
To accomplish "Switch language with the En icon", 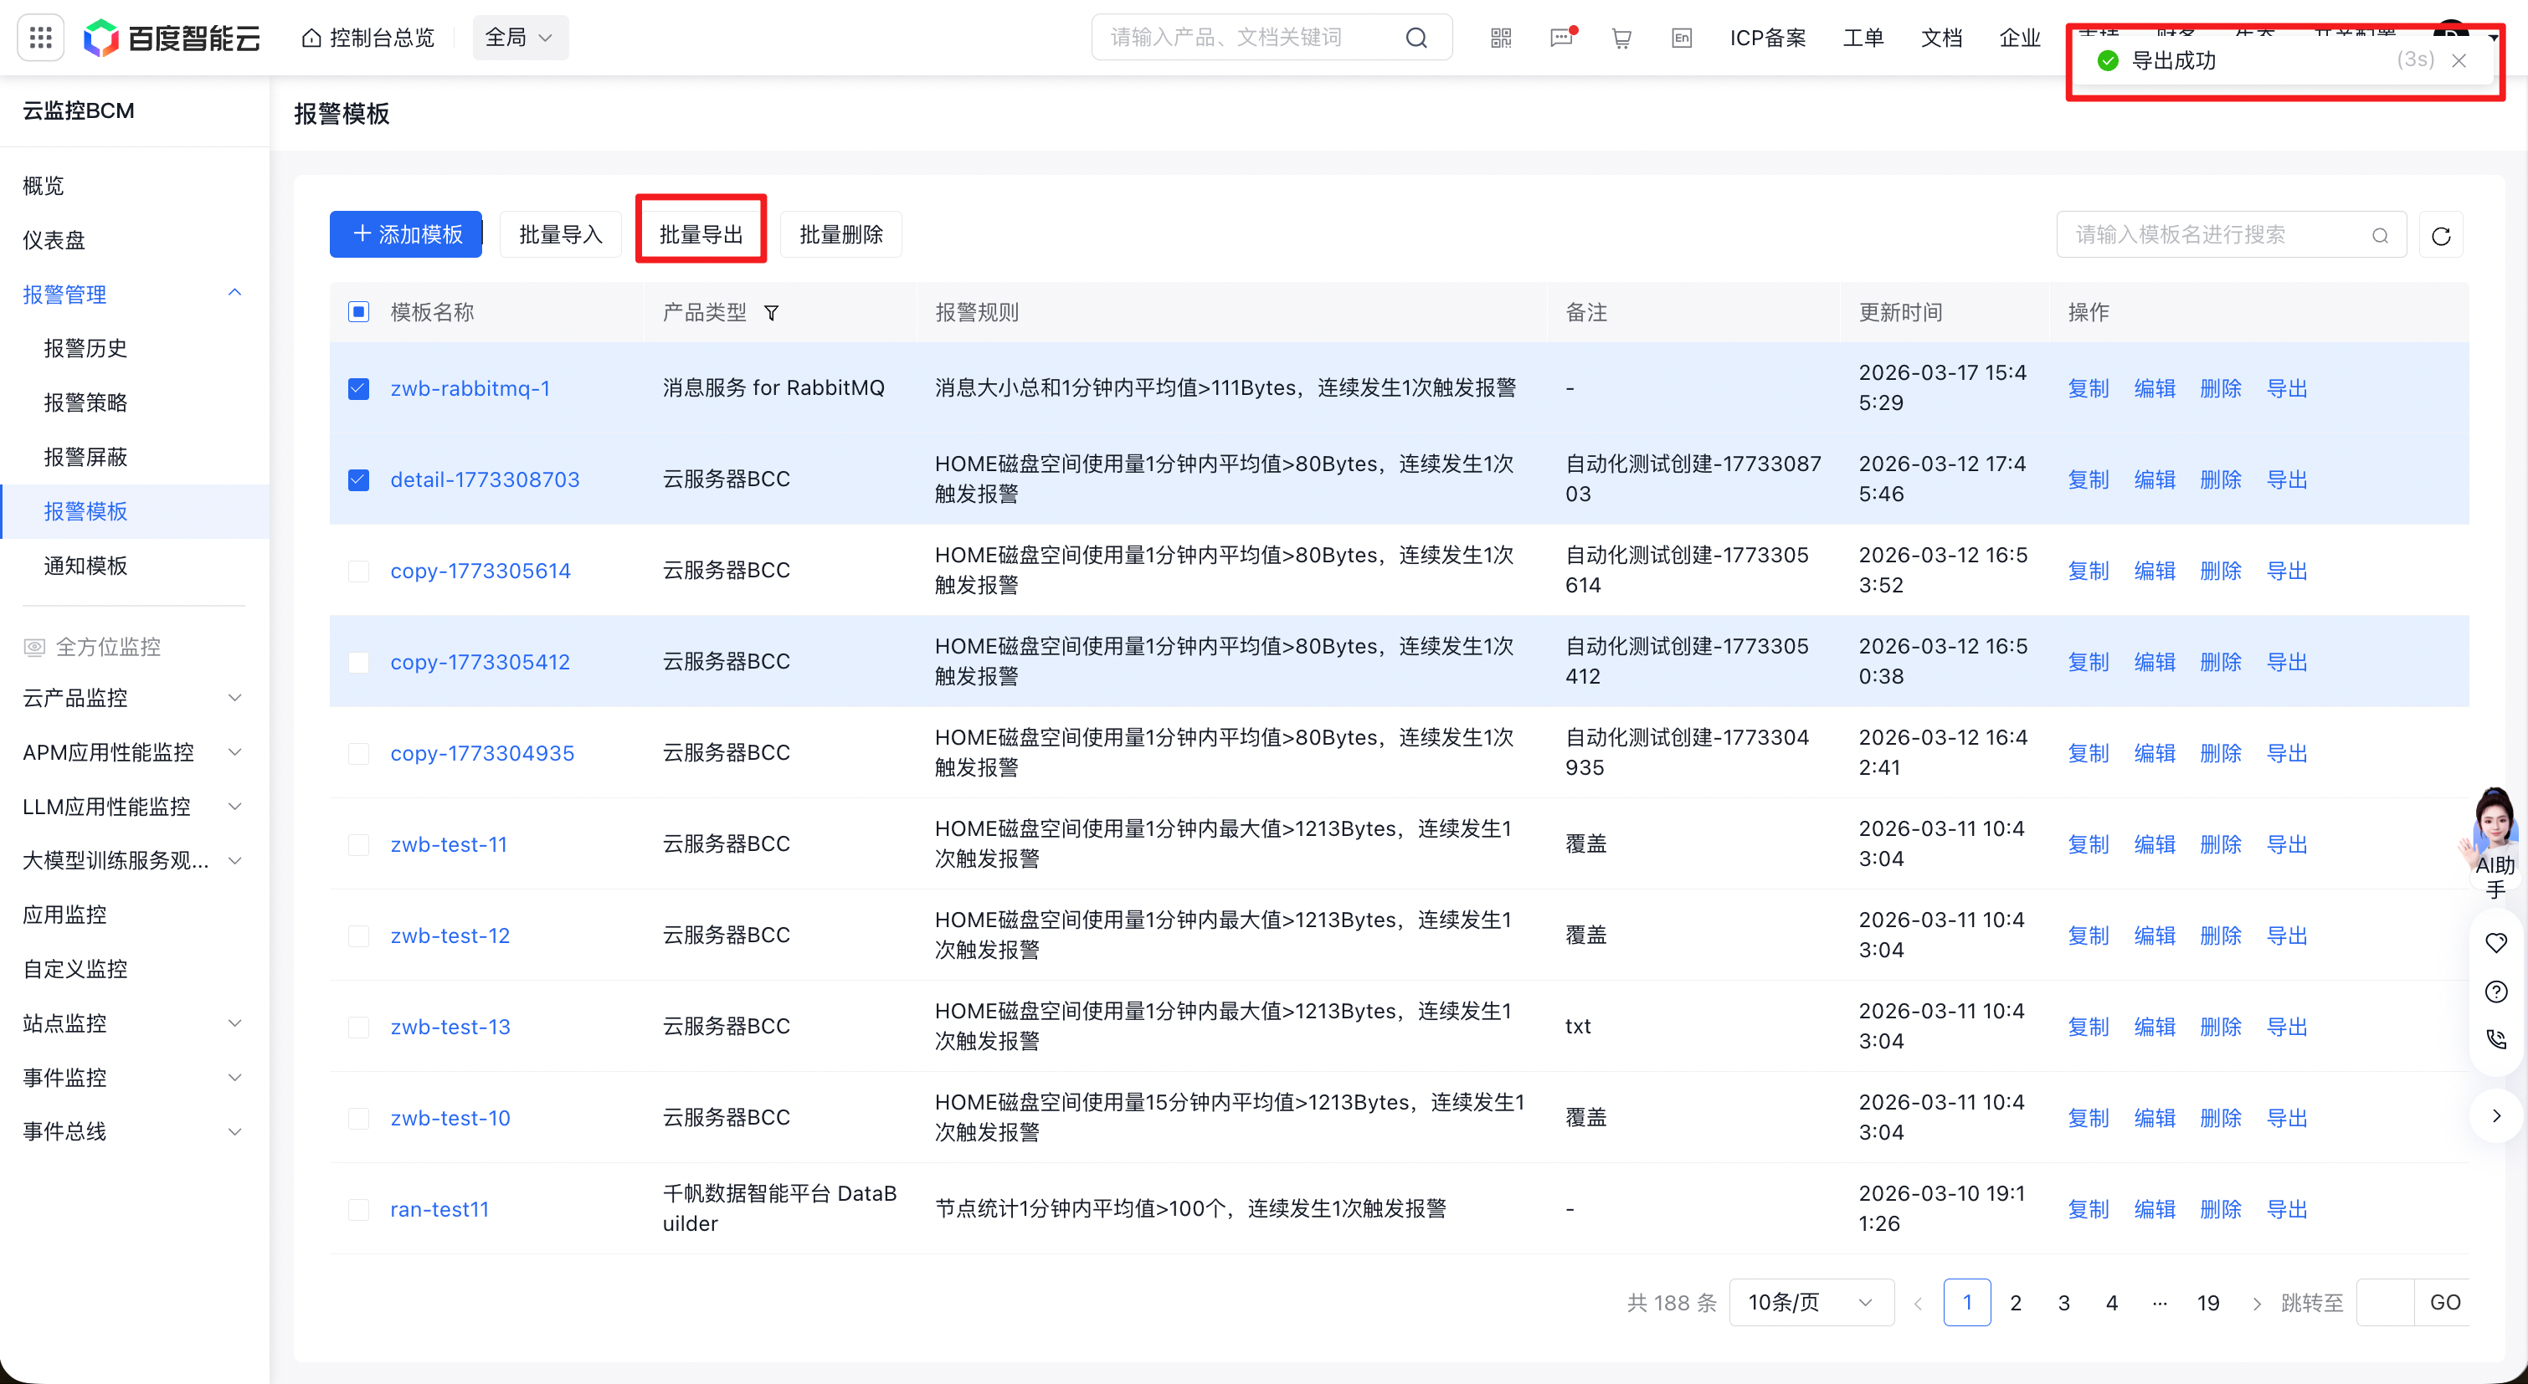I will [x=1681, y=38].
